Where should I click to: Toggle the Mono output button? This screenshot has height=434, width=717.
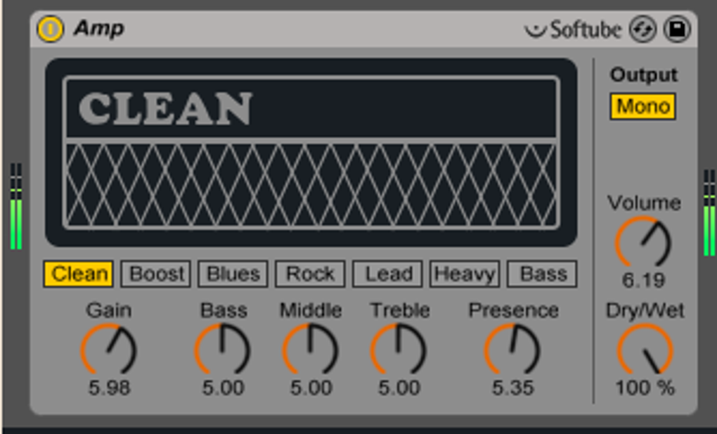[643, 107]
